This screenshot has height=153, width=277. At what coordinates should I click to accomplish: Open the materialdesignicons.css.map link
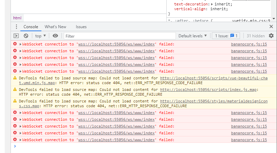point(214,101)
